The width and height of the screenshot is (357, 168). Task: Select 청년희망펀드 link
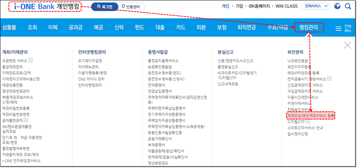[158, 163]
